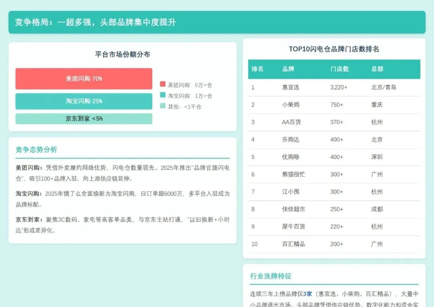Click bold label 淘宝闪购： in analysis text

pos(29,194)
